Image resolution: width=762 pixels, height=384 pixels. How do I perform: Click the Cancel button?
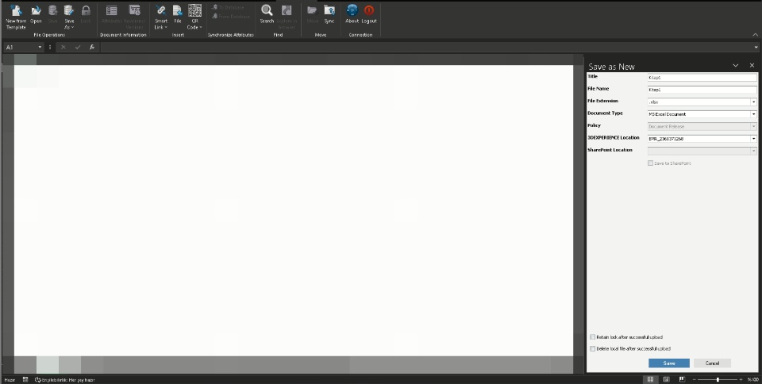click(712, 363)
